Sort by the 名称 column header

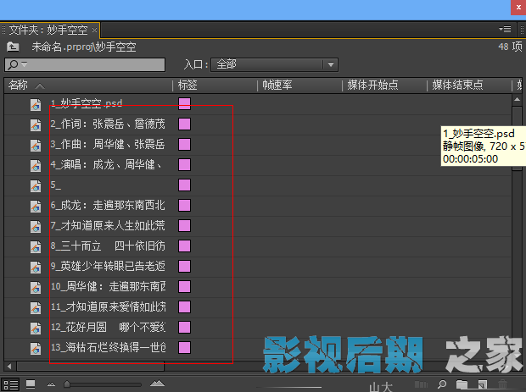18,86
